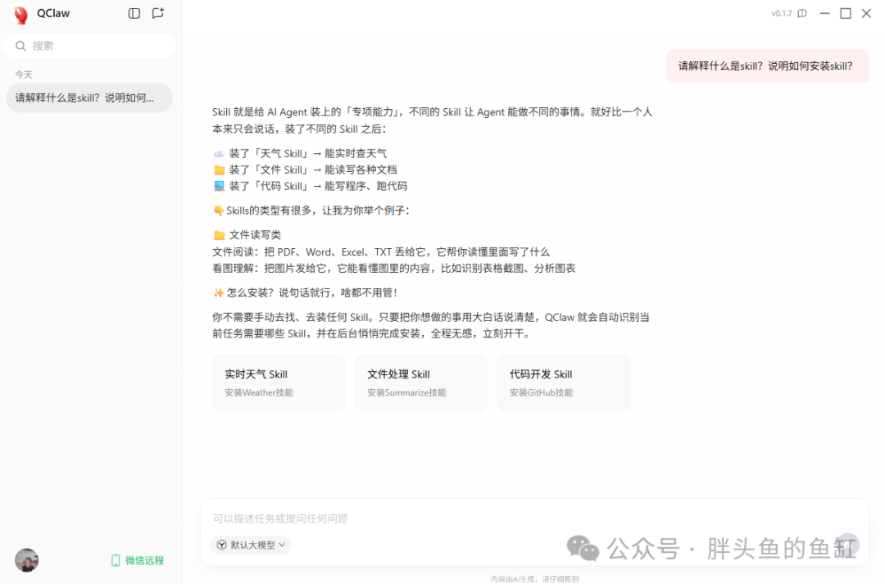Screen dimensions: 885x584
Task: Click the message box 可以描述任务或提问任何问题
Action: [x=534, y=518]
